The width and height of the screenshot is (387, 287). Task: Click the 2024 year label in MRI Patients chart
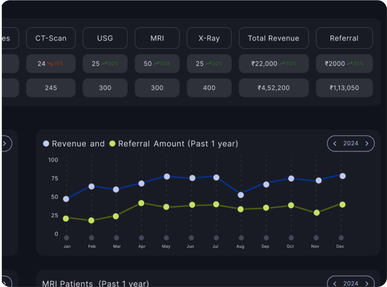click(x=351, y=284)
